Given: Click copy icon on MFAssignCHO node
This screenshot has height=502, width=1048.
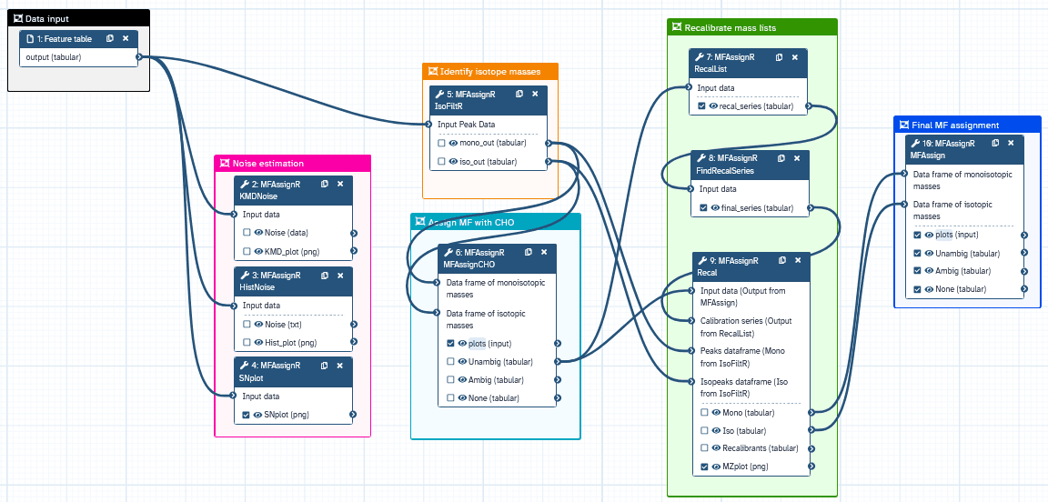Looking at the screenshot, I should 528,252.
